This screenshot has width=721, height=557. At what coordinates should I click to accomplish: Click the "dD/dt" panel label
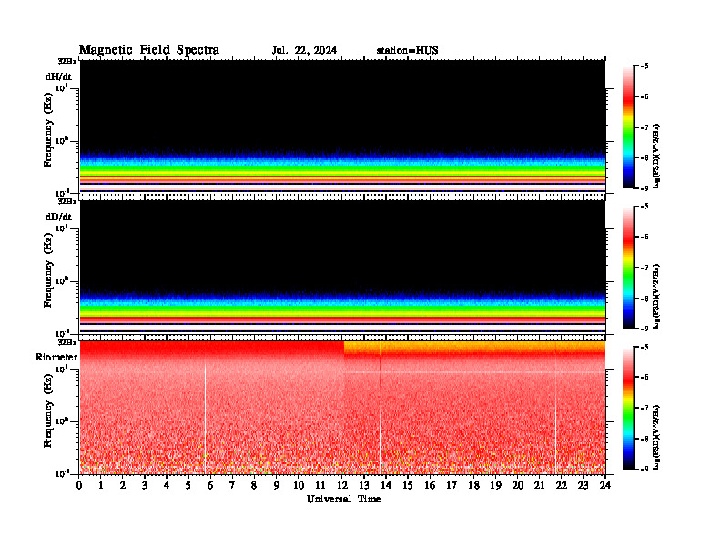58,217
